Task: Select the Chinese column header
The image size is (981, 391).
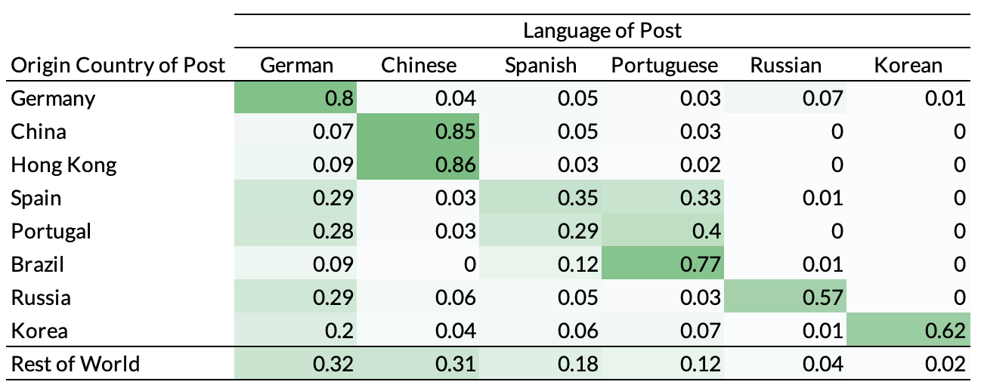Action: coord(419,66)
